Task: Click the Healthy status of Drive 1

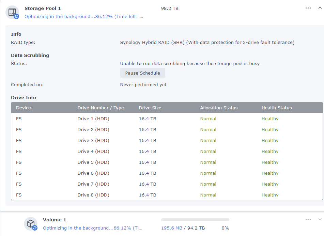Action: (x=270, y=119)
